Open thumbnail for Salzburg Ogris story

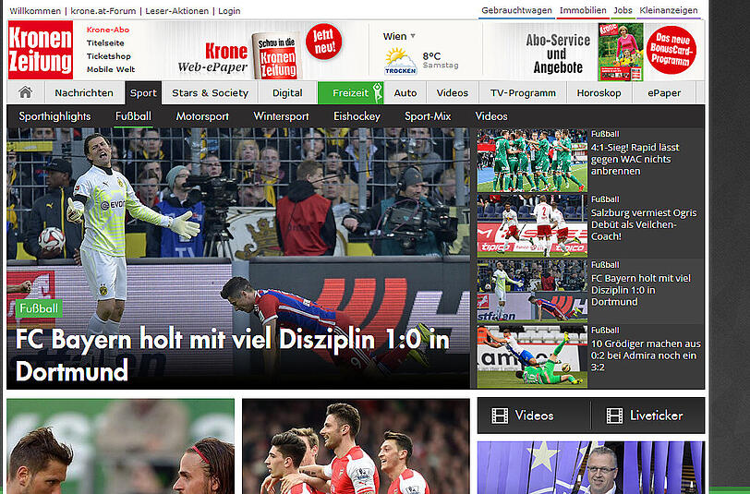click(532, 225)
